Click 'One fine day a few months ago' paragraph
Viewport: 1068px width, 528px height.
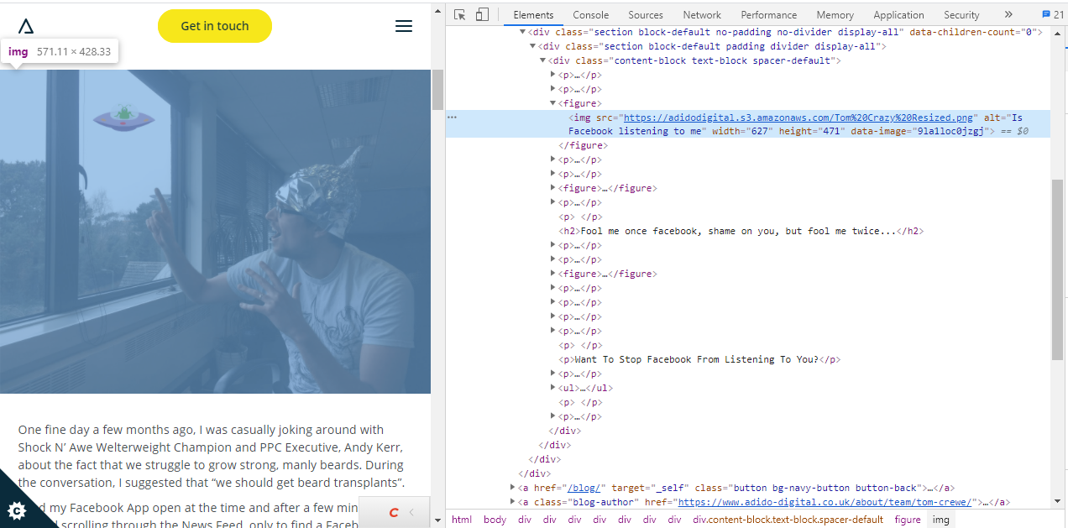211,456
